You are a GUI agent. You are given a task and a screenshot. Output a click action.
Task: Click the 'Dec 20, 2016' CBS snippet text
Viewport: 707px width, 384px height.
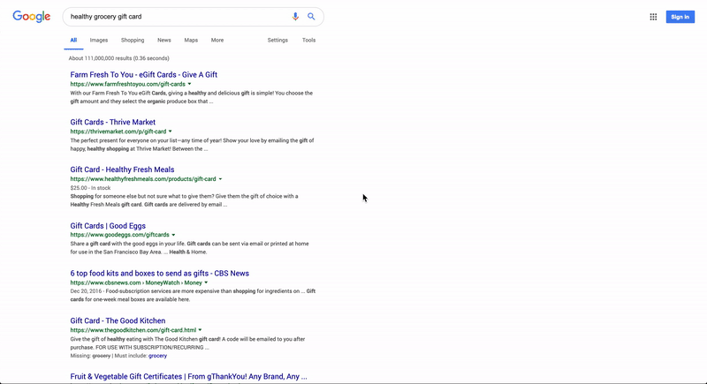pos(86,291)
